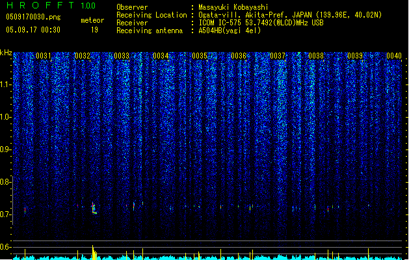Click the 0034 time marker
This screenshot has height=260, width=409.
point(161,56)
